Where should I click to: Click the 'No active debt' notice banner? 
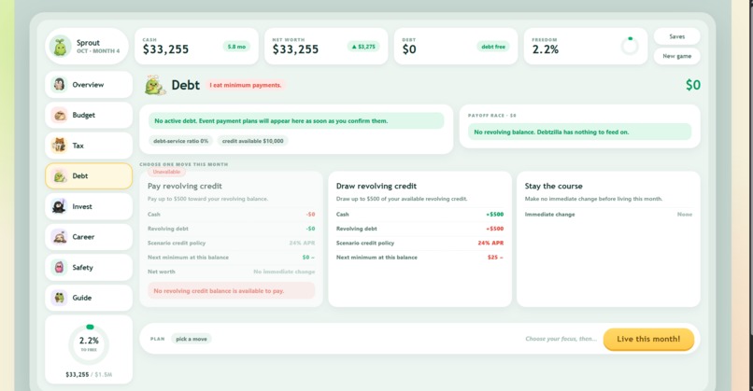[x=296, y=121]
